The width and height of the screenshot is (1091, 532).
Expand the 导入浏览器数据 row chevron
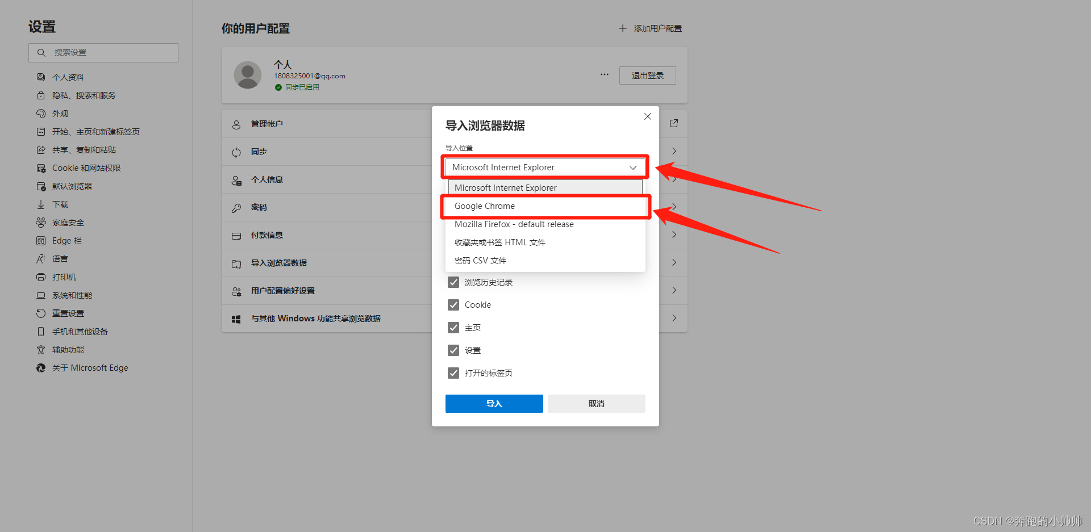point(674,262)
